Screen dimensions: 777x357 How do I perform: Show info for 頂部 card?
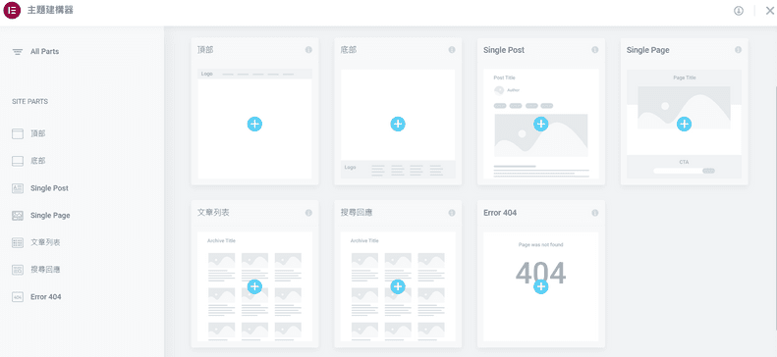[308, 50]
